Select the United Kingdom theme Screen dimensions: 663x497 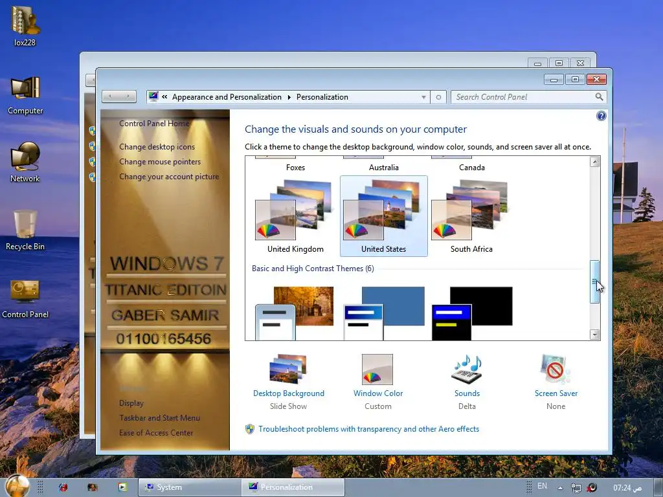[295, 216]
